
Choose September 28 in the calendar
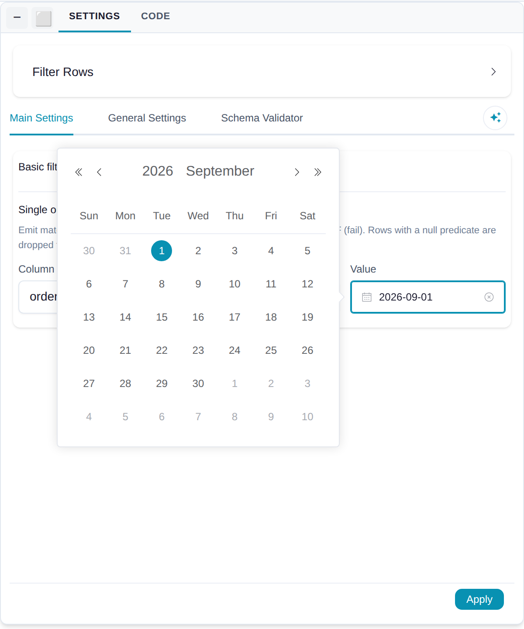coord(125,384)
